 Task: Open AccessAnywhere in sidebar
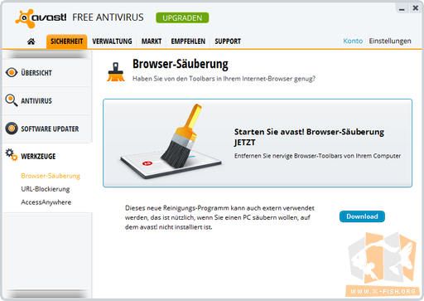pyautogui.click(x=46, y=202)
